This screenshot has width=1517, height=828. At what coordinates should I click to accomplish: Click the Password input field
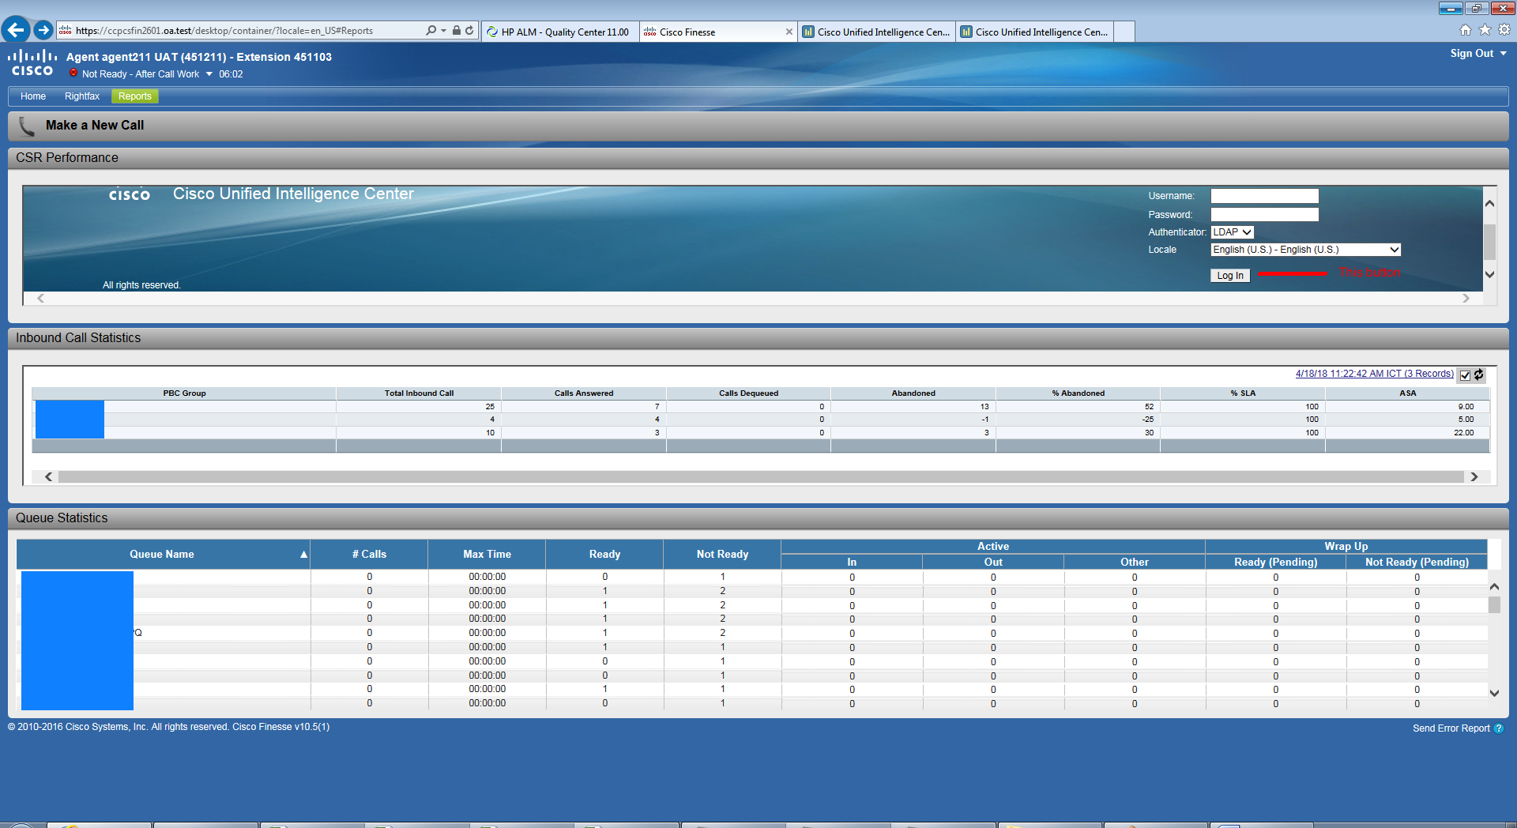tap(1264, 215)
